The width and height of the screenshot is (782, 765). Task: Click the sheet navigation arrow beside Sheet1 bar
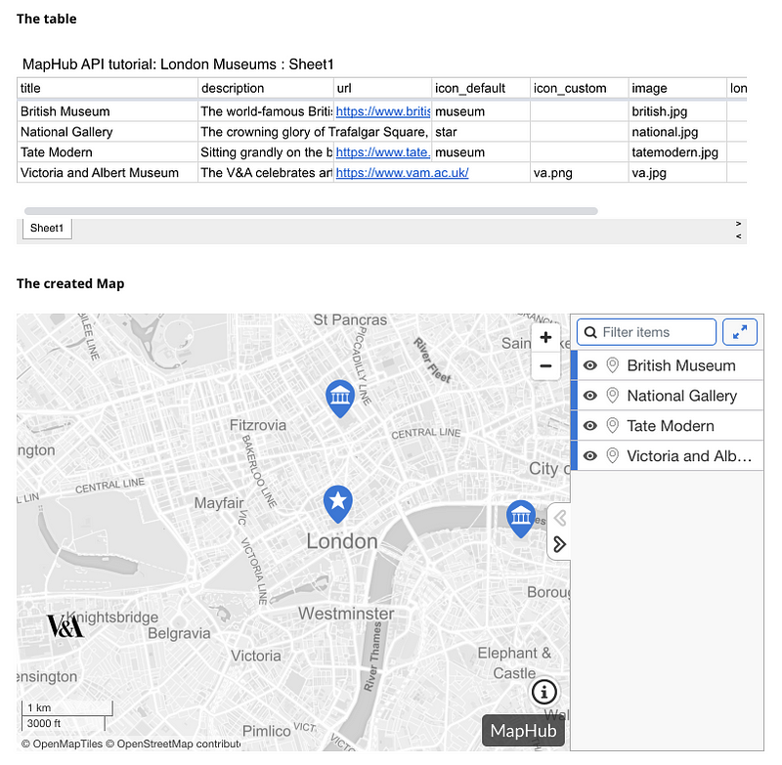(739, 224)
